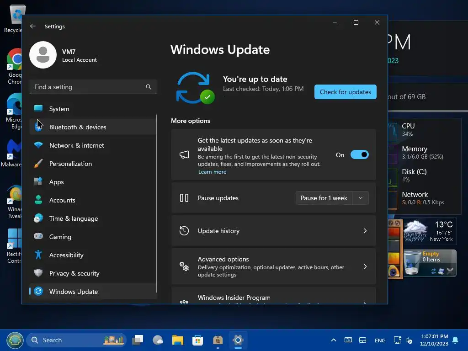The image size is (468, 351).
Task: Click the large sync status icon
Action: point(195,88)
